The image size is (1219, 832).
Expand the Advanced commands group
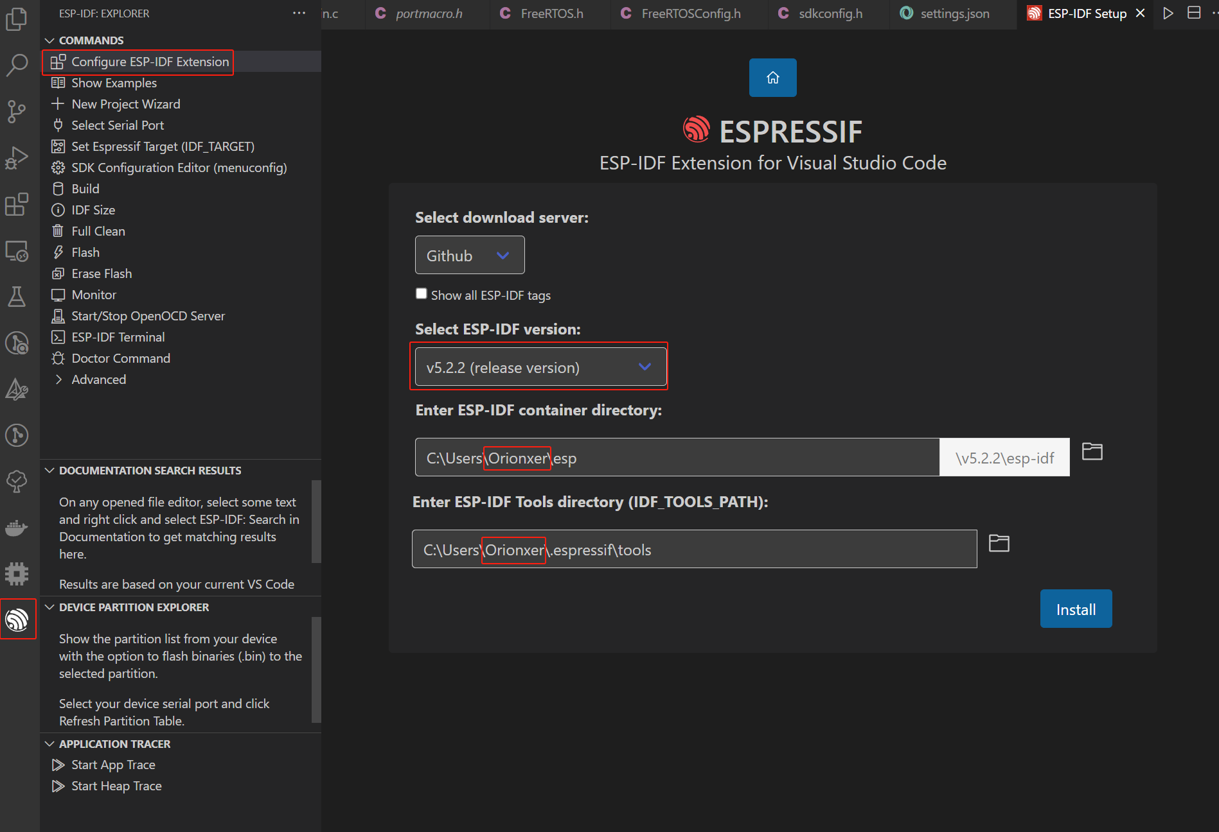click(x=181, y=379)
